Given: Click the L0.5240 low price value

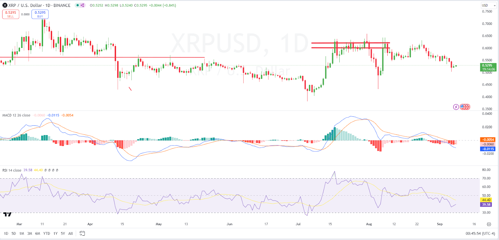Looking at the screenshot, I should click(x=126, y=5).
